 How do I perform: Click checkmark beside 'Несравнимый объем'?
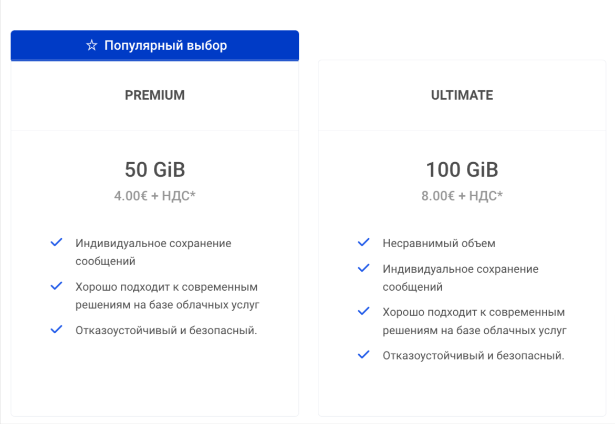coord(363,242)
